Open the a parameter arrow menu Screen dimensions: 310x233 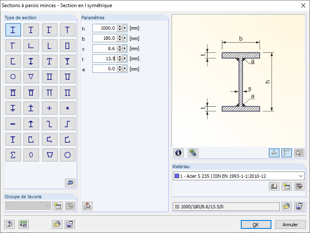(125, 69)
